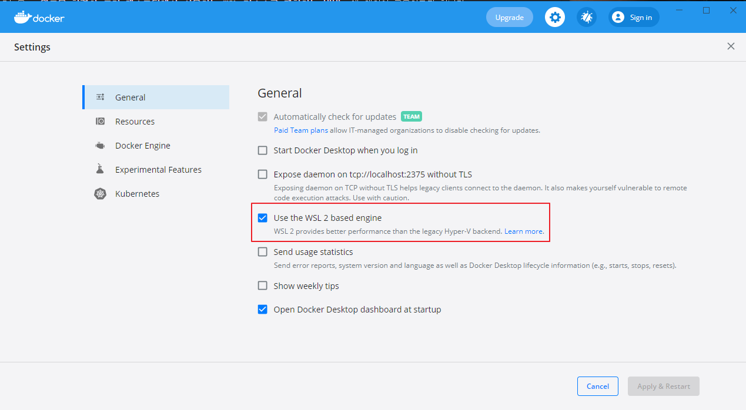Image resolution: width=746 pixels, height=410 pixels.
Task: Open settings via the gear icon
Action: coord(554,18)
